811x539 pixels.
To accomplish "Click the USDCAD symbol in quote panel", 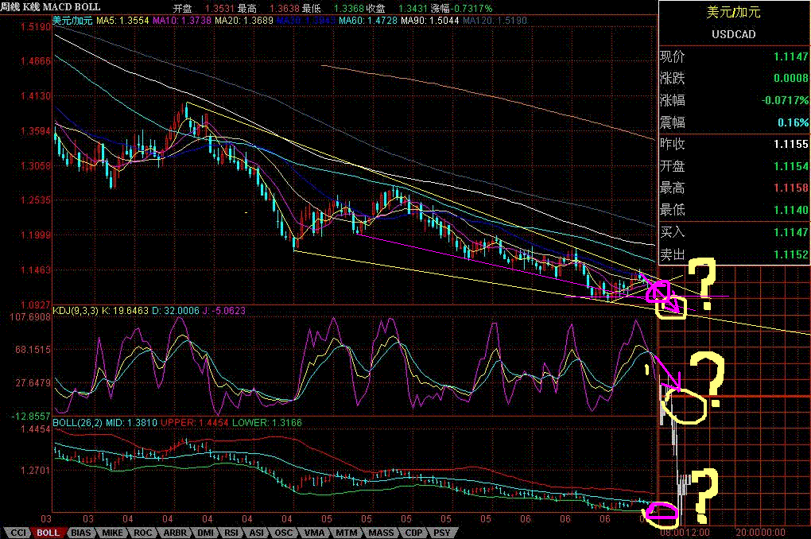I will coord(733,34).
